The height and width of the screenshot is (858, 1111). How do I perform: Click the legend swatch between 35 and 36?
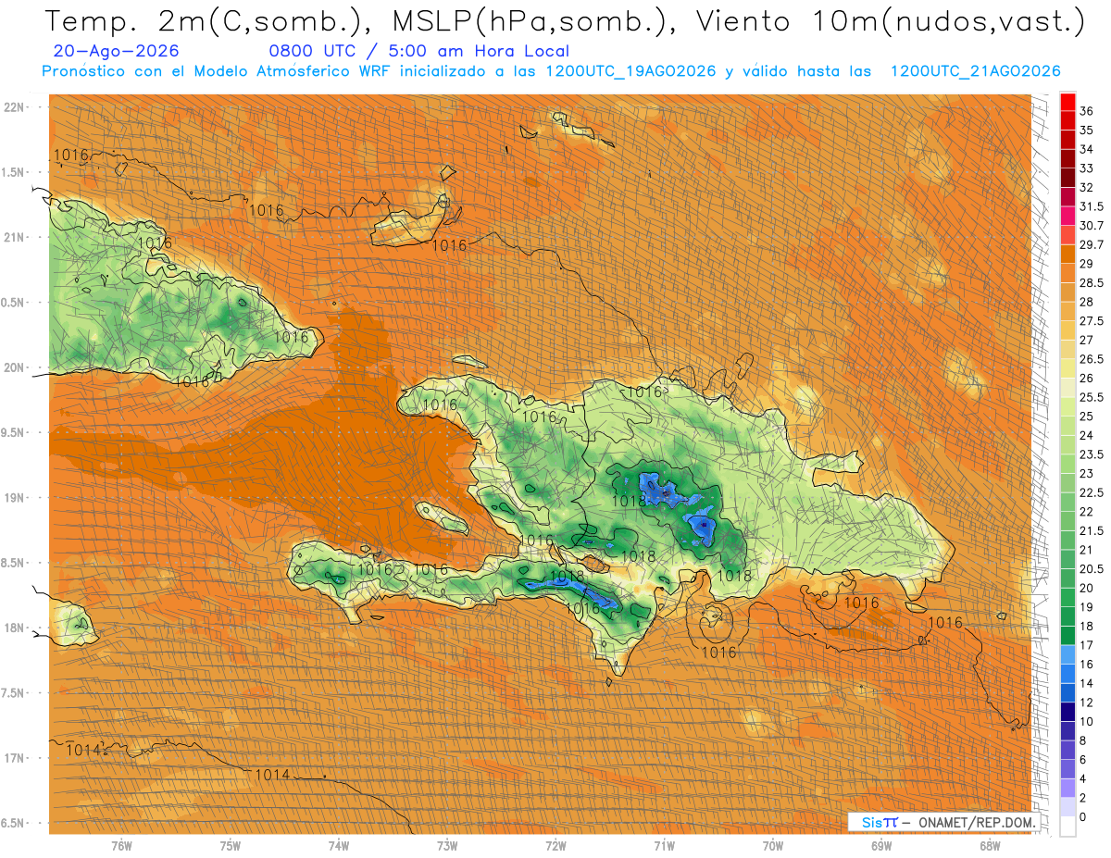[x=1067, y=120]
